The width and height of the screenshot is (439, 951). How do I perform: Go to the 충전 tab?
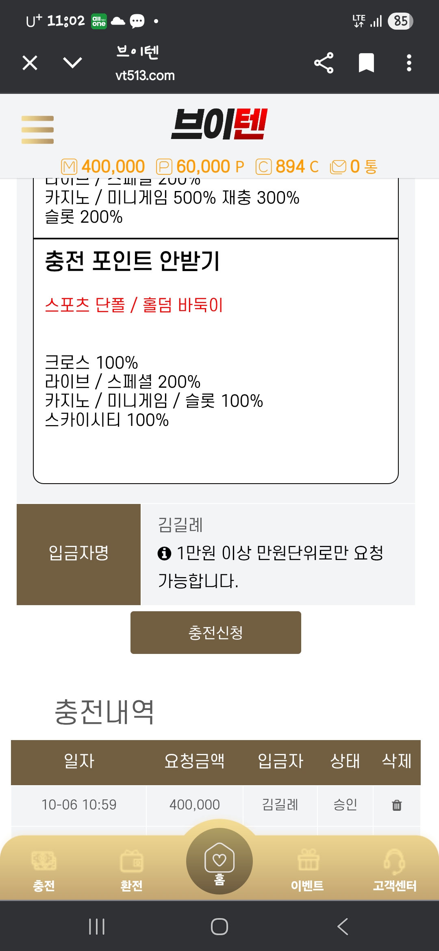(x=44, y=870)
